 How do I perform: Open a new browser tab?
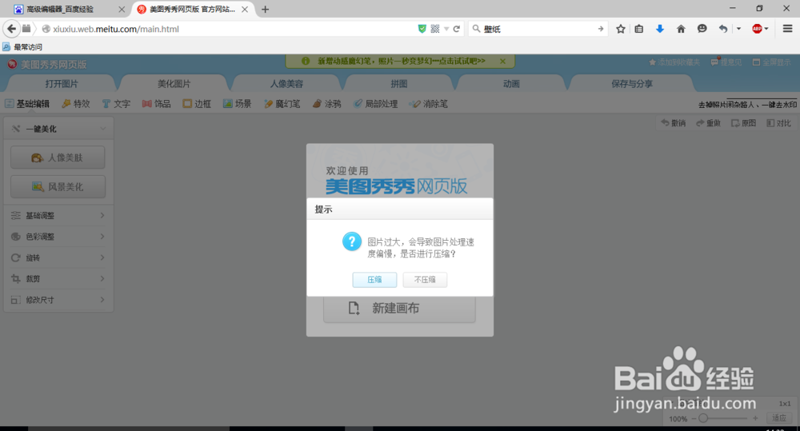tap(266, 9)
